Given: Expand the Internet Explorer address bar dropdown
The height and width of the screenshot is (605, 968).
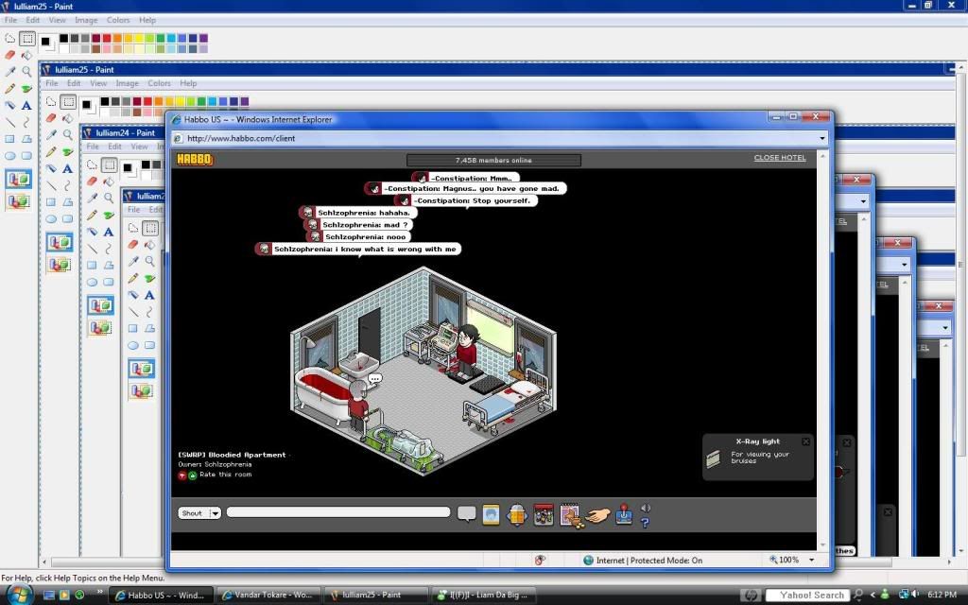Looking at the screenshot, I should (822, 138).
